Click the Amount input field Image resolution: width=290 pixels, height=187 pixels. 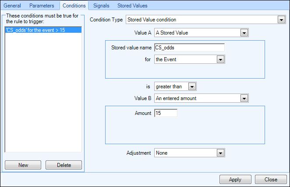click(x=166, y=113)
